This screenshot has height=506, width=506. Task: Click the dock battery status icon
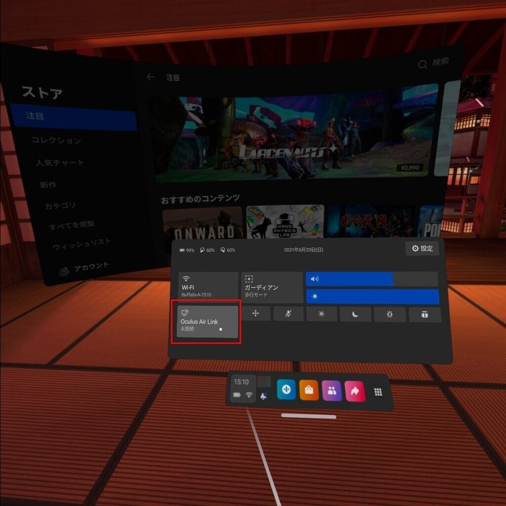pyautogui.click(x=237, y=395)
